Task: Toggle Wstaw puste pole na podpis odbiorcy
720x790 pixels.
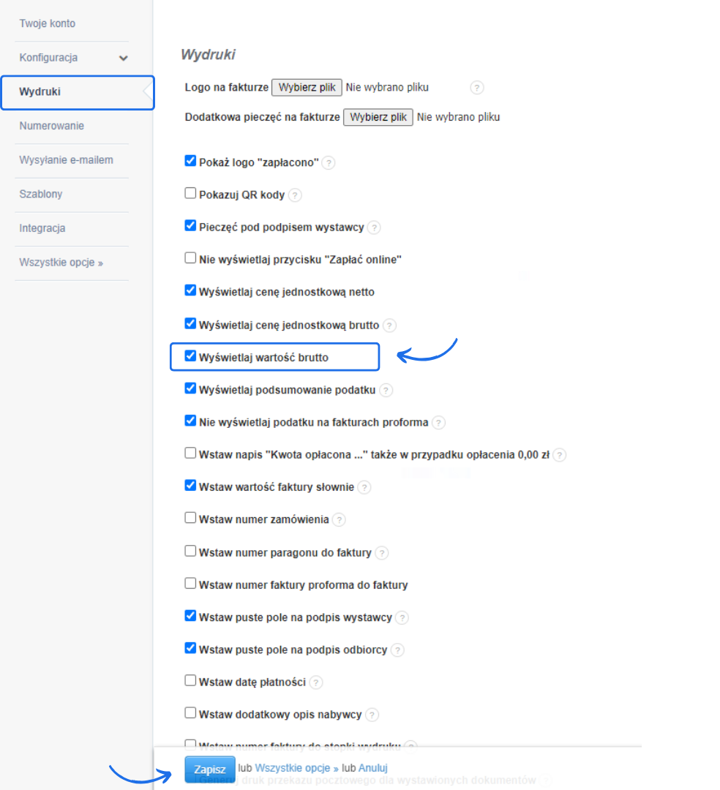Action: tap(190, 648)
